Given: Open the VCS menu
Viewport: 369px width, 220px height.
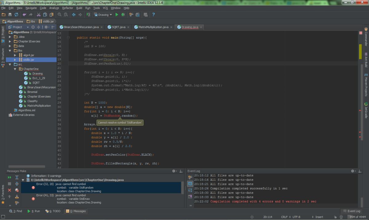Looking at the screenshot, I should point(105,8).
